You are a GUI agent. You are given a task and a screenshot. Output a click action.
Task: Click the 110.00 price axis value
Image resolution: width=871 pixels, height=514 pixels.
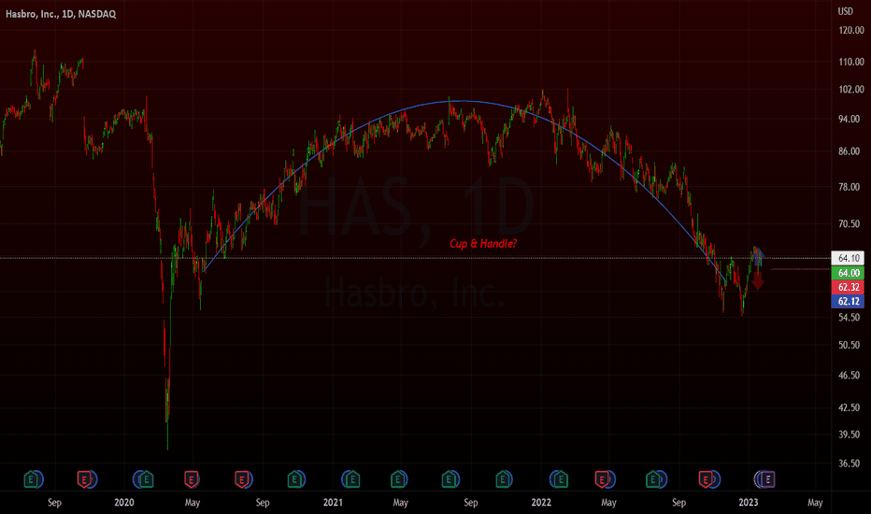point(851,62)
